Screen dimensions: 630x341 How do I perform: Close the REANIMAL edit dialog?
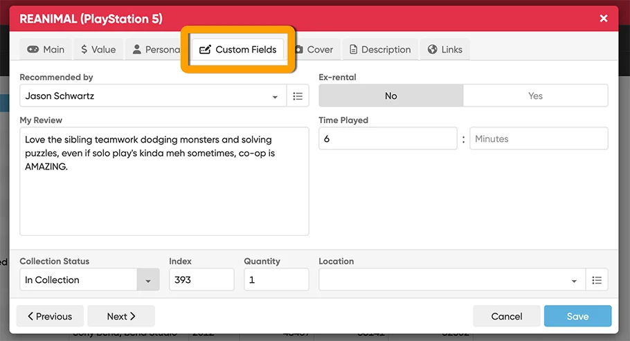coord(604,19)
